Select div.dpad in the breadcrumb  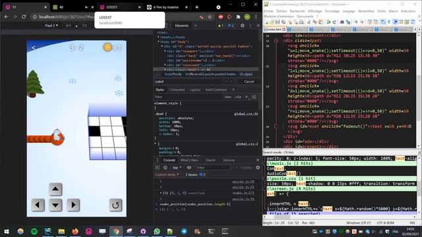(x=246, y=74)
